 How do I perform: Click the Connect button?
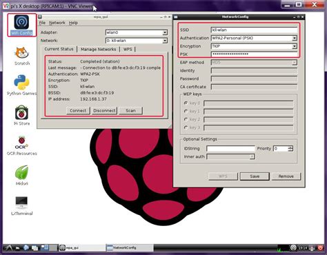tap(78, 110)
